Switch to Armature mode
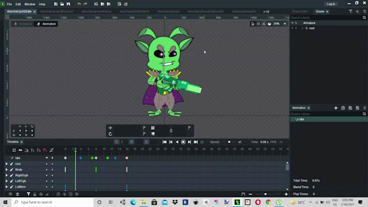The width and height of the screenshot is (368, 207). 23,24
